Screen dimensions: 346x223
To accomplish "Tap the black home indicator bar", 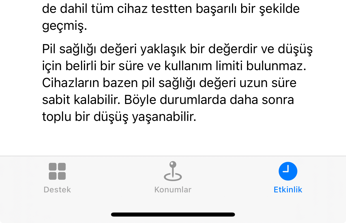I will [173, 214].
